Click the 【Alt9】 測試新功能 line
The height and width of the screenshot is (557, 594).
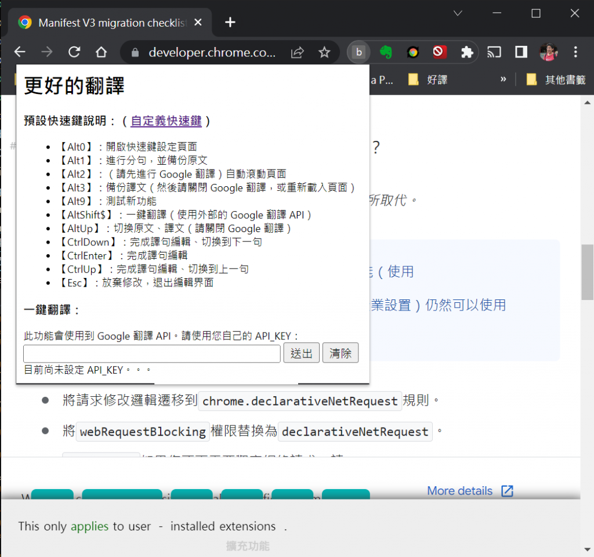[x=107, y=201]
